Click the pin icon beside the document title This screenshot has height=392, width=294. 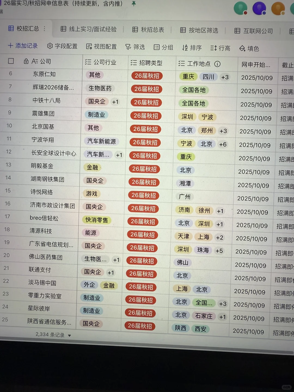[134, 4]
